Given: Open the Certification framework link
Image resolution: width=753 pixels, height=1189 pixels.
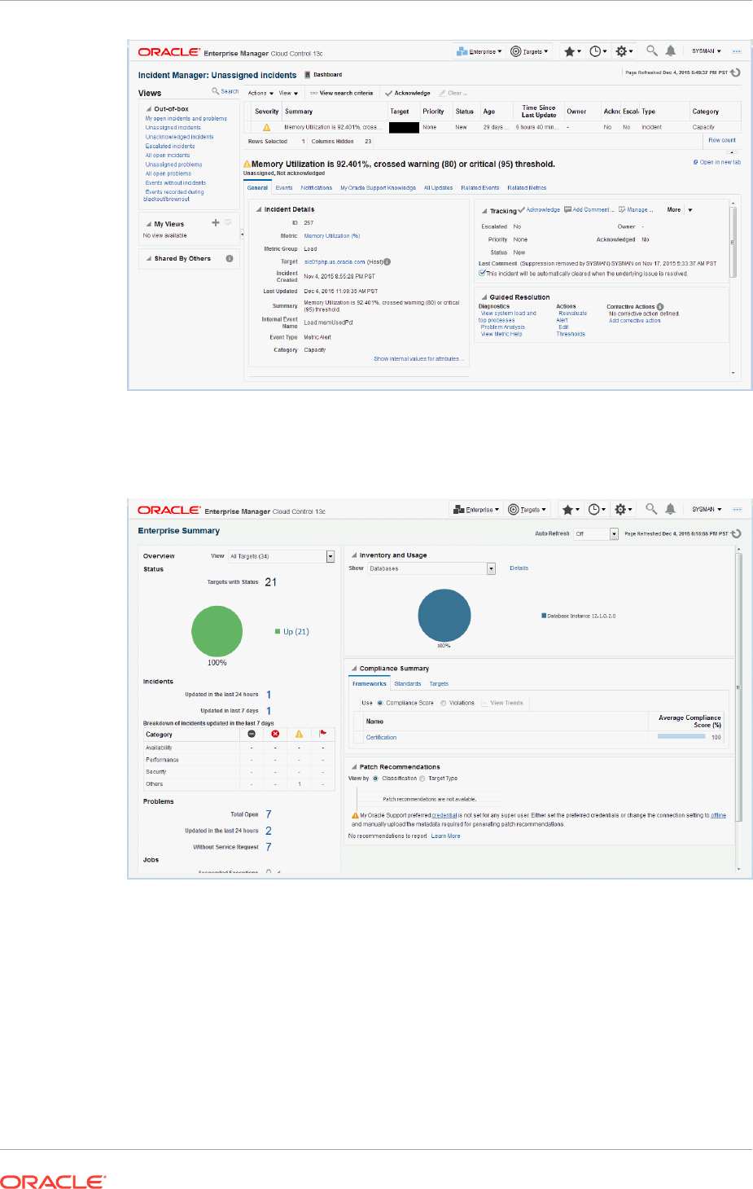Looking at the screenshot, I should click(x=381, y=737).
